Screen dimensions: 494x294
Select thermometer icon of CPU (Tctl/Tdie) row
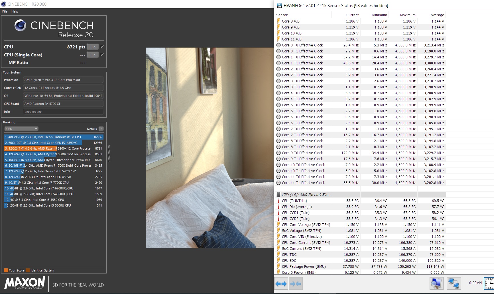(278, 201)
